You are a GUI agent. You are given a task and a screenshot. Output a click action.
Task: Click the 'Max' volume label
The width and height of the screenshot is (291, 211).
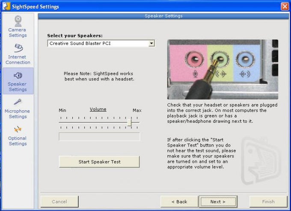pos(137,110)
